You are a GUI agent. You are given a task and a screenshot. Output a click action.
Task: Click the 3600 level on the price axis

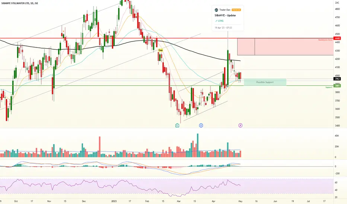337,109
